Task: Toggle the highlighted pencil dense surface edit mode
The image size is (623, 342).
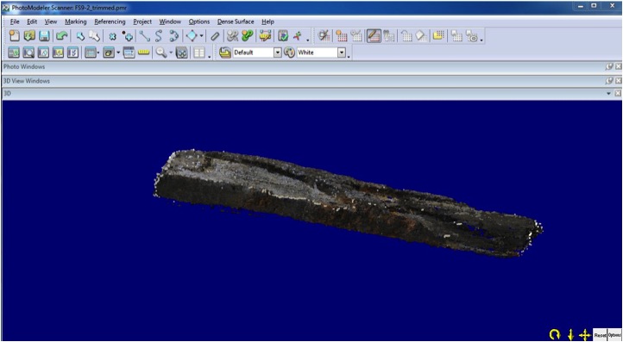Action: (374, 36)
